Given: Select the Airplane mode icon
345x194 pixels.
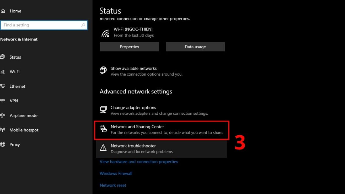Looking at the screenshot, I should [3, 115].
